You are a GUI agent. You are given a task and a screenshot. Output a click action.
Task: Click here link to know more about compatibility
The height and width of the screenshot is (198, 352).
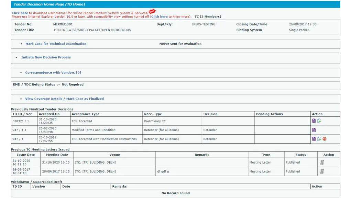(x=159, y=17)
